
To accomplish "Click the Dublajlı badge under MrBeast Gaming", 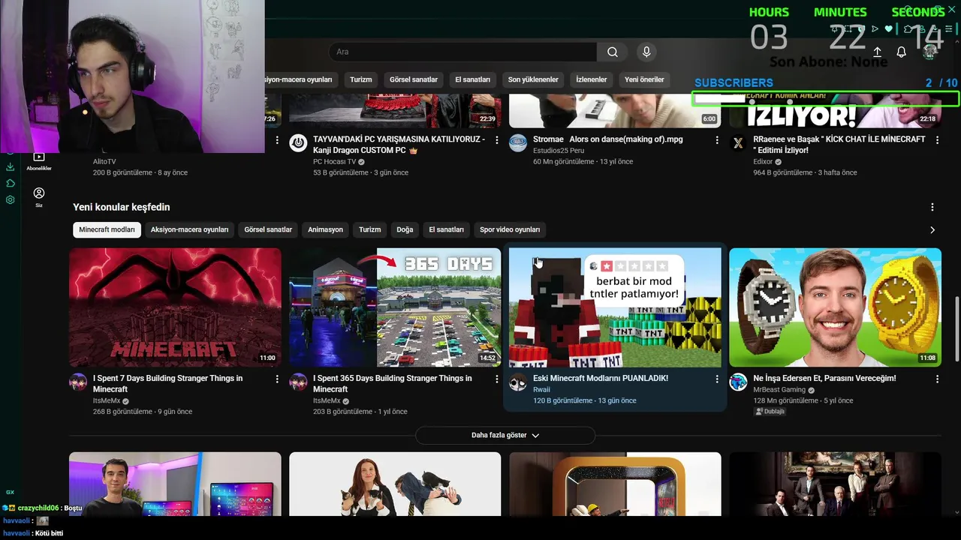I will (770, 411).
